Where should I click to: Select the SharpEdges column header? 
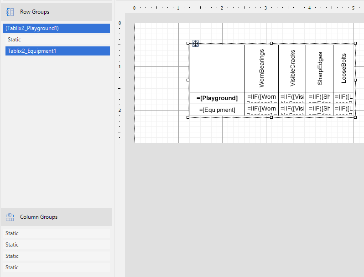320,68
